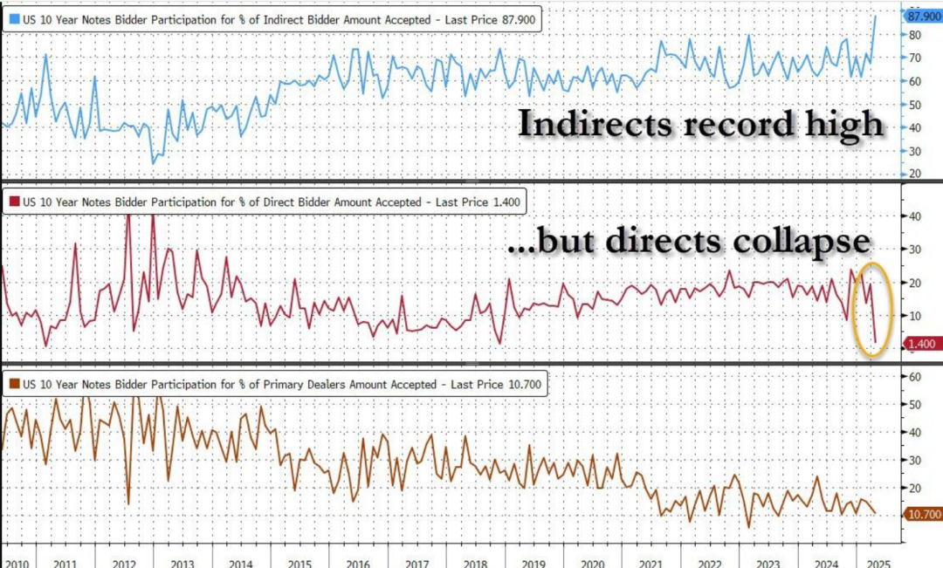This screenshot has width=943, height=568.
Task: Click the '...but directs collapse' annotation
Action: pyautogui.click(x=689, y=241)
